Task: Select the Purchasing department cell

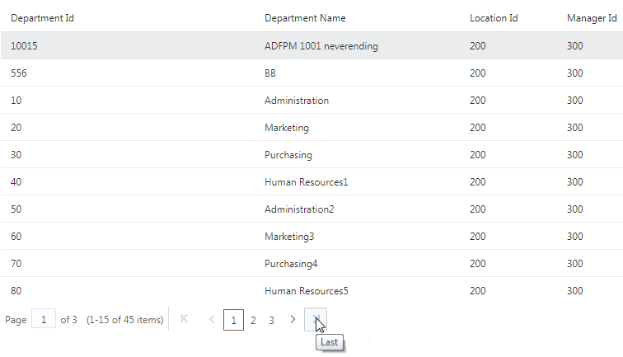Action: [288, 155]
